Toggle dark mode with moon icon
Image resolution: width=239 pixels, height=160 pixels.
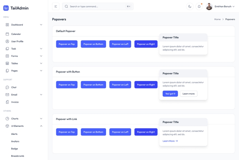click(190, 6)
